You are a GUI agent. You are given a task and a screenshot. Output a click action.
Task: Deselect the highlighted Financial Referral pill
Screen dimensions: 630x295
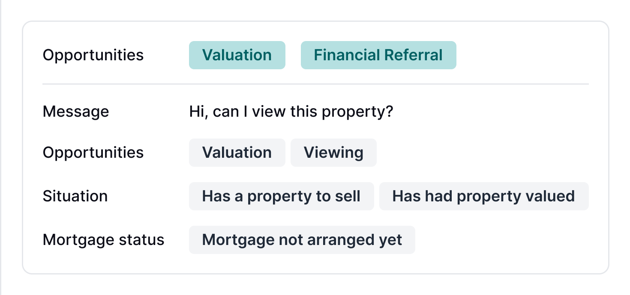[x=378, y=55]
